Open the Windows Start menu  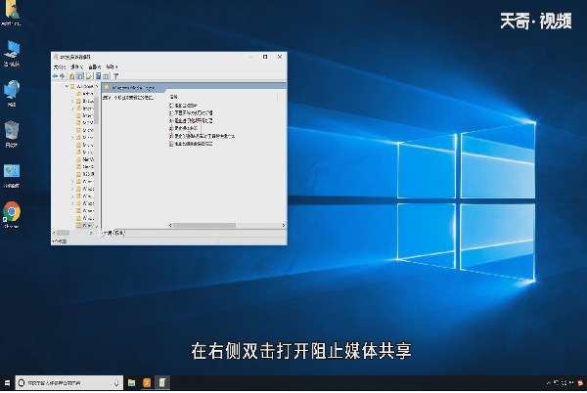(x=7, y=383)
